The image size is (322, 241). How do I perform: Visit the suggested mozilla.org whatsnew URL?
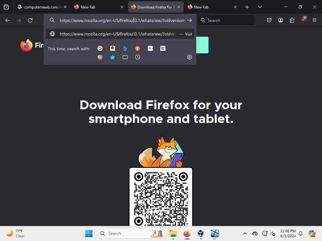click(120, 34)
